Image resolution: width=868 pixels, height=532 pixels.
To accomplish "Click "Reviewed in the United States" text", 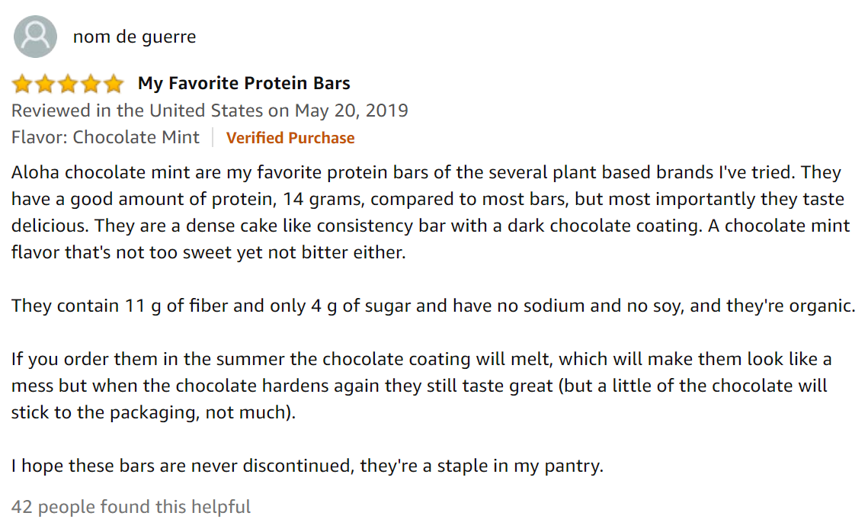I will point(137,111).
